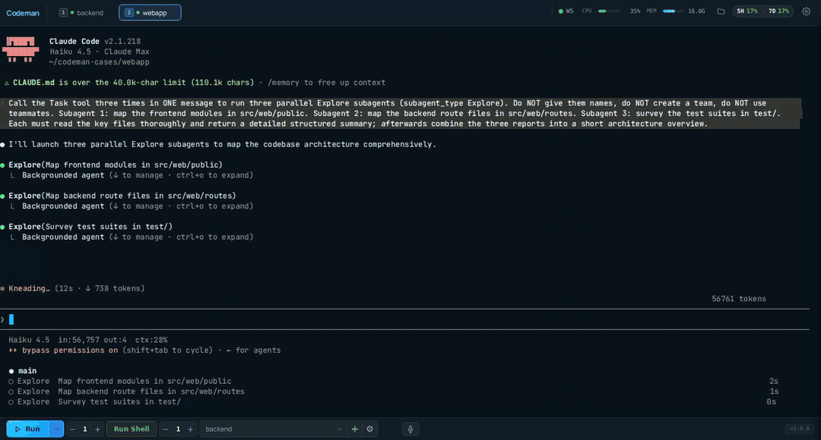
Task: Click the CPU usage bar
Action: (x=609, y=11)
